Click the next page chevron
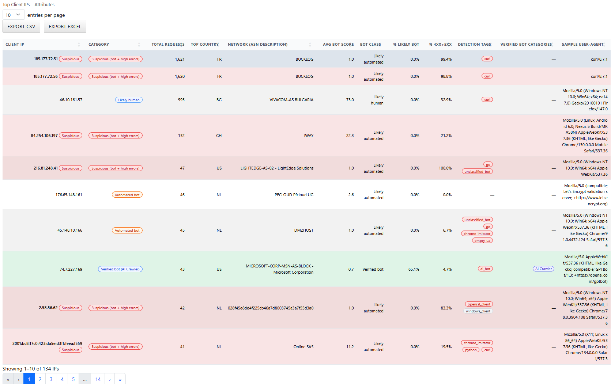Screen dimensions: 611x384 click(110, 379)
